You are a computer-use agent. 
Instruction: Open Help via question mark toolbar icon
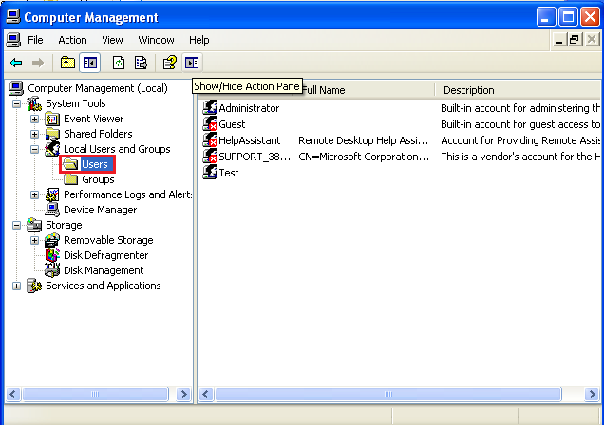tap(169, 63)
